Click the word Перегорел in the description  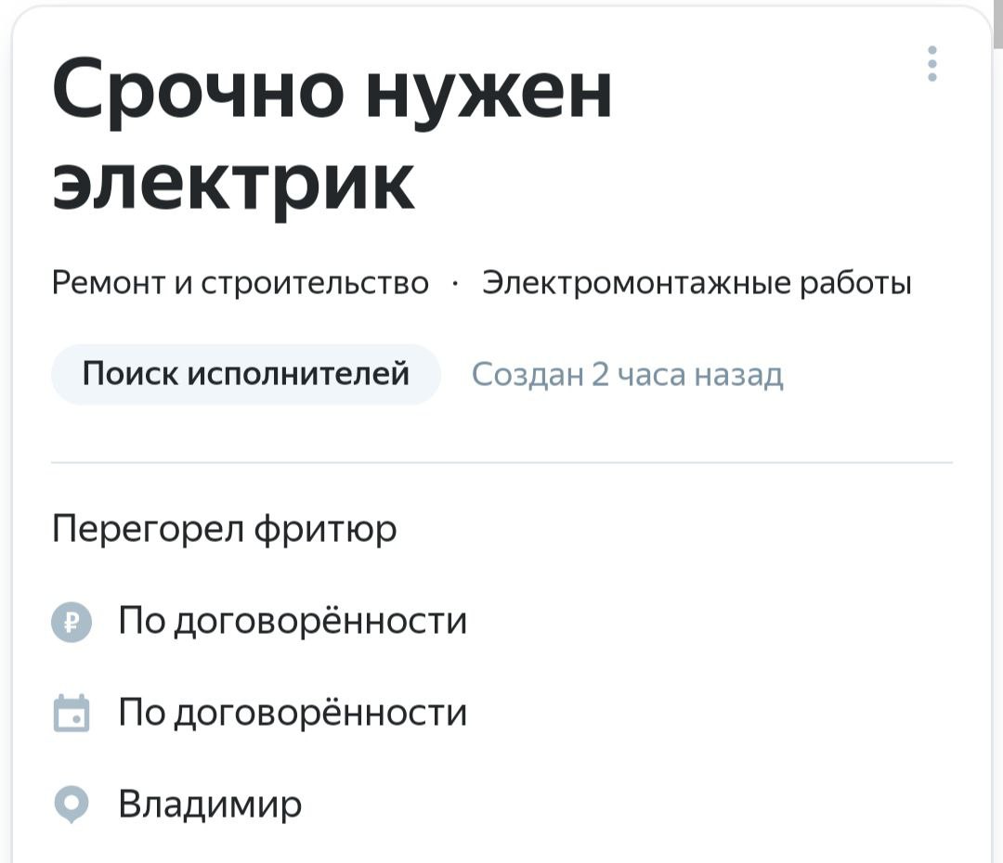tap(148, 529)
